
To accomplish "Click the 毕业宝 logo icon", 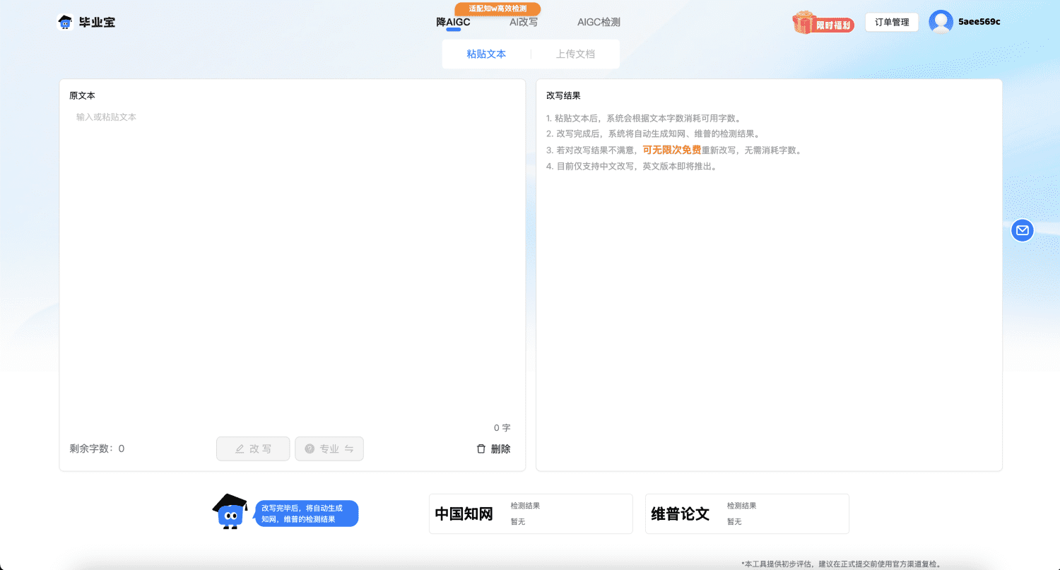I will 65,22.
